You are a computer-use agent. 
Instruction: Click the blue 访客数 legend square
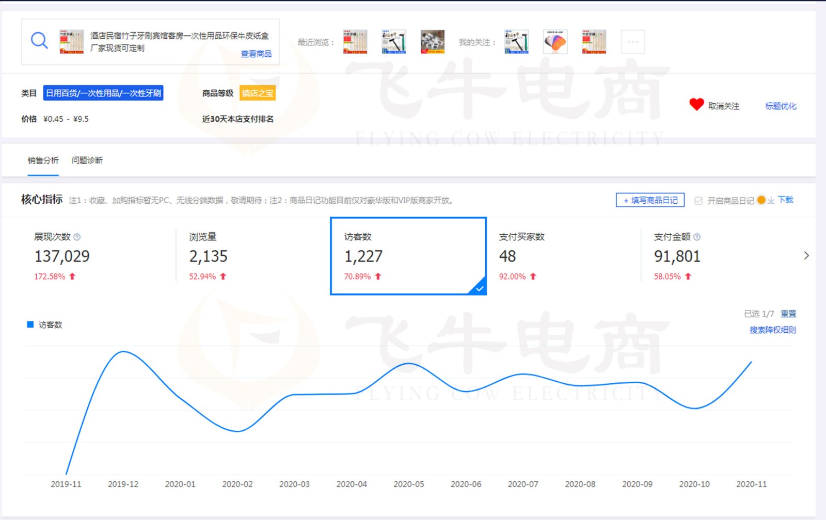coord(30,324)
